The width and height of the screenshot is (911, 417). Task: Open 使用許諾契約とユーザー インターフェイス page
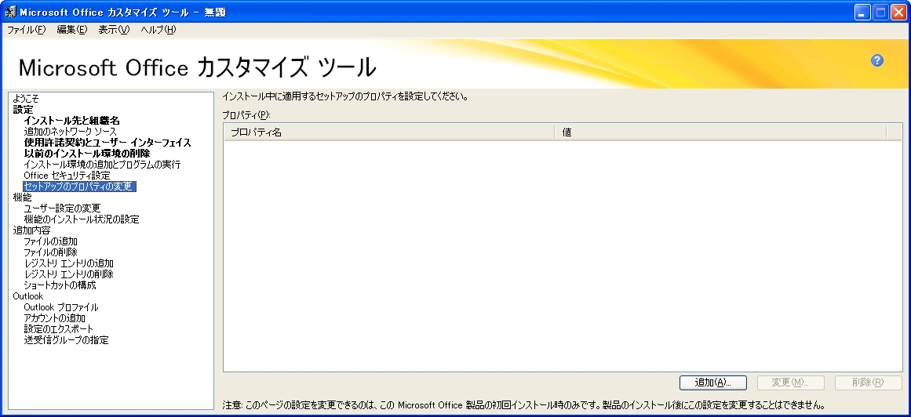click(107, 143)
